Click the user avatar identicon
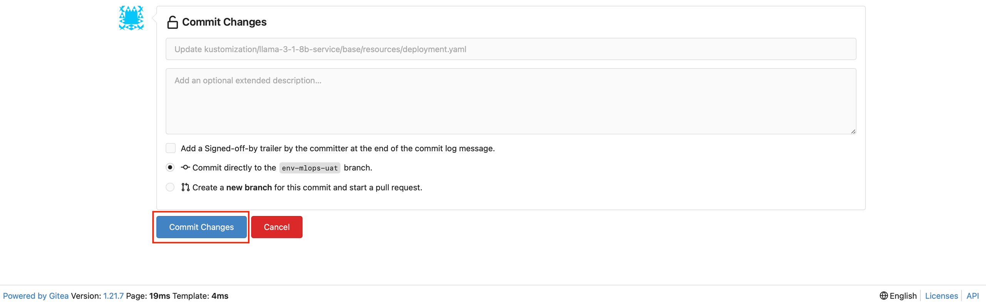The height and width of the screenshot is (306, 986). coord(131,18)
